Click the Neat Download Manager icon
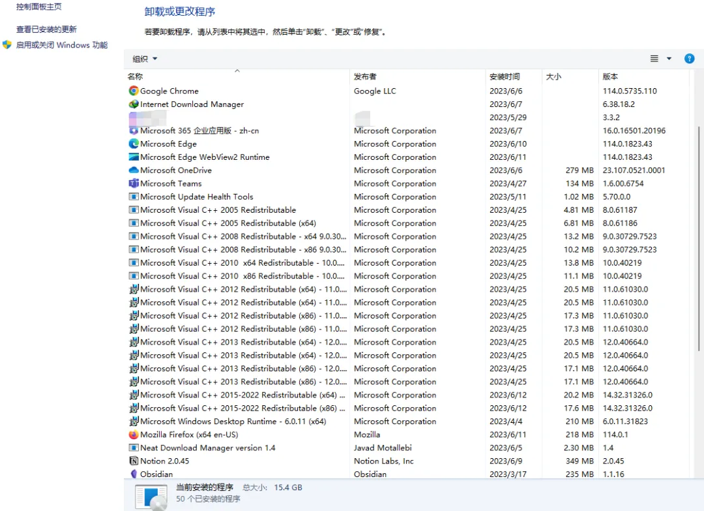704x511 pixels. click(x=134, y=448)
